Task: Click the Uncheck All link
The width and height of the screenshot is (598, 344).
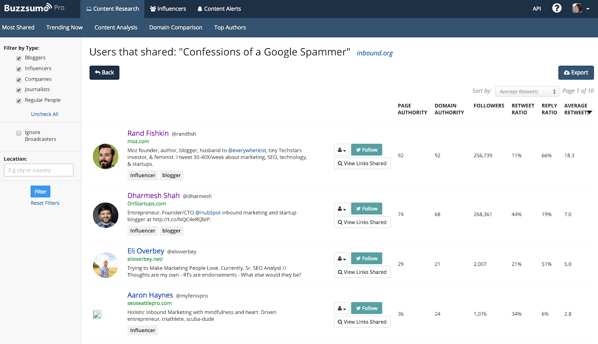Action: pyautogui.click(x=44, y=114)
